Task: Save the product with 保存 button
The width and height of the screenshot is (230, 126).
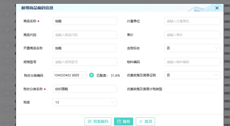Action: tap(124, 121)
